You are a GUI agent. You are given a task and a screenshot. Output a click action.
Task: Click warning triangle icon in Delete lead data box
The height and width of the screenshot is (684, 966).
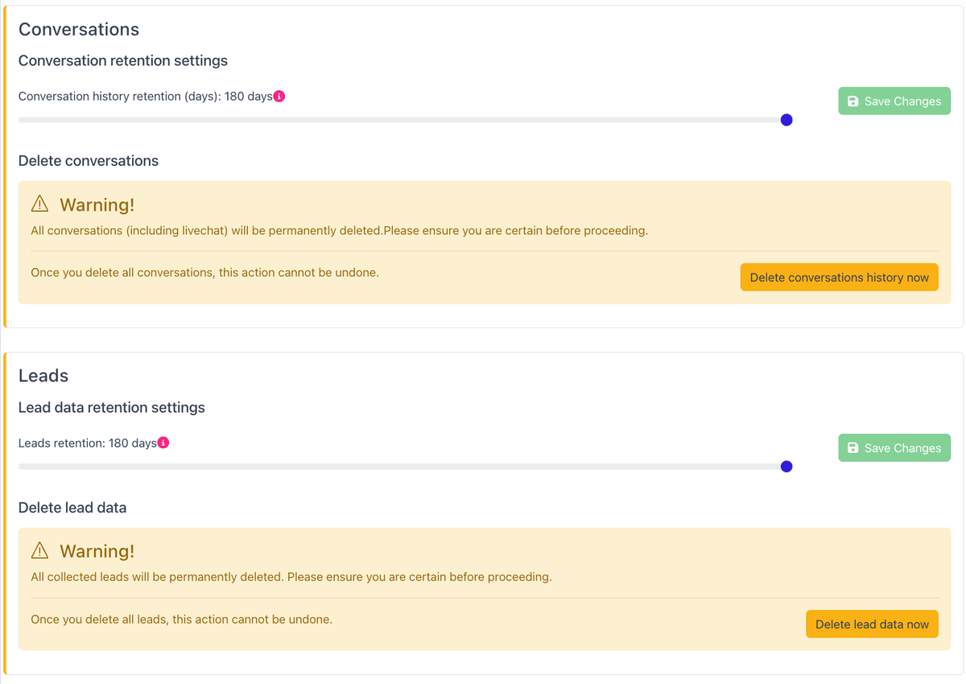coord(39,551)
